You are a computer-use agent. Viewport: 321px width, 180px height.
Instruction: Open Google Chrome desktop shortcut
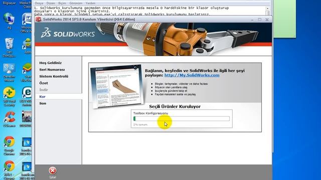pyautogui.click(x=9, y=145)
